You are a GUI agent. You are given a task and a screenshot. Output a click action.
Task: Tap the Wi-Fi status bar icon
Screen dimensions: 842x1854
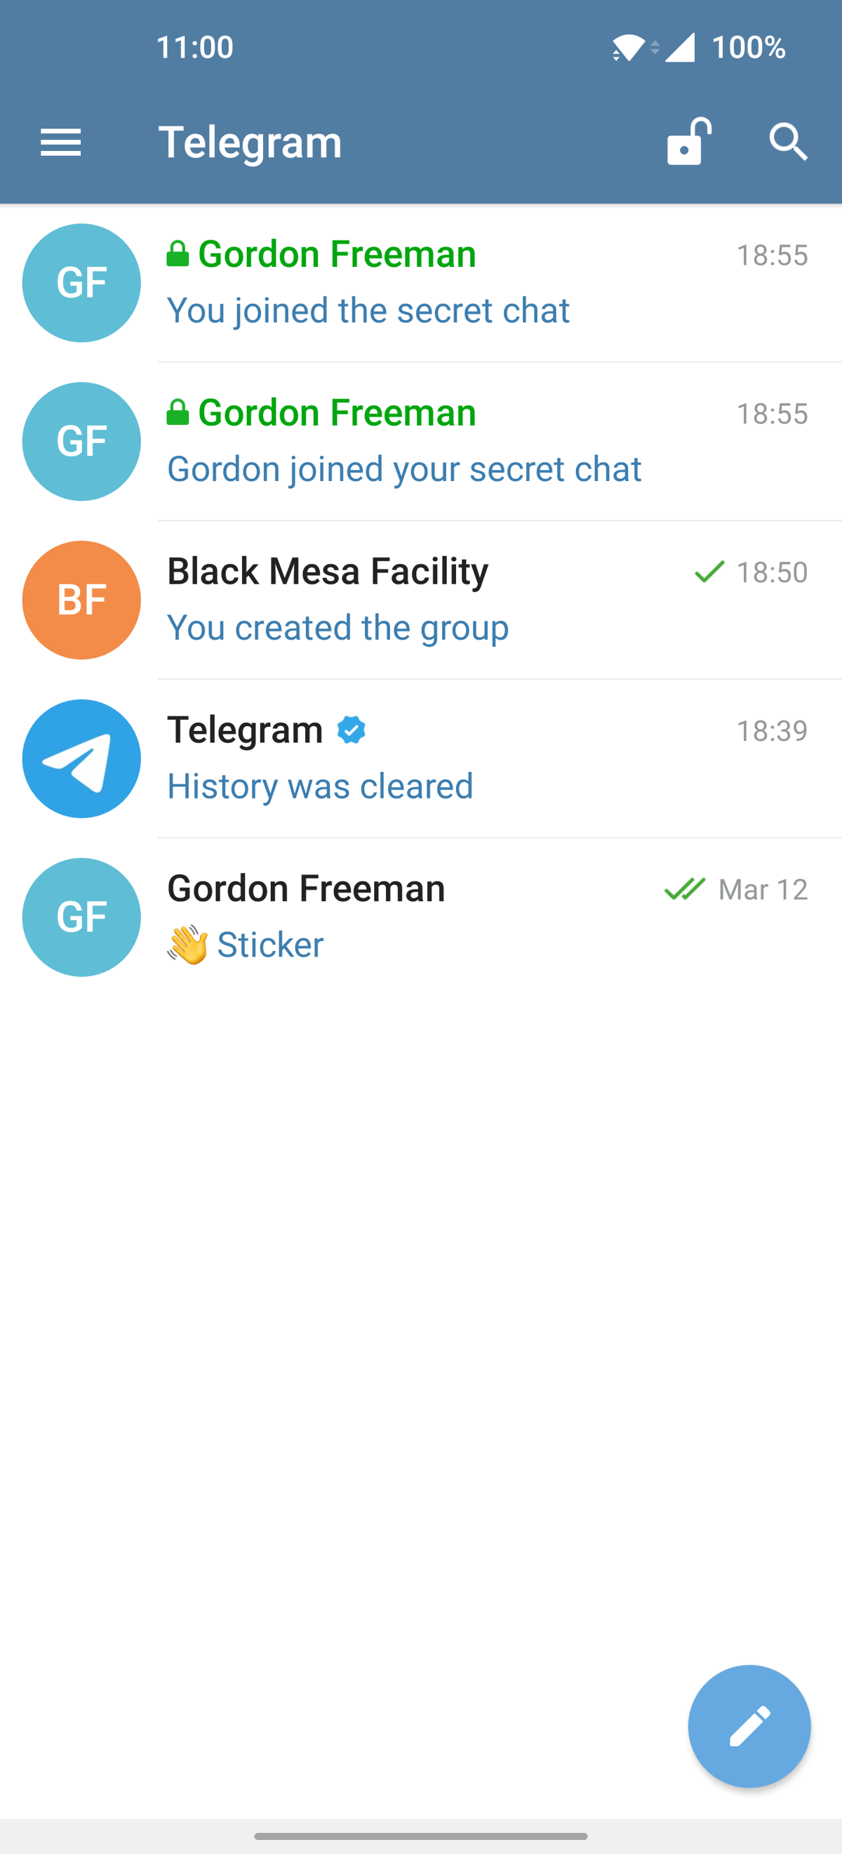tap(628, 48)
